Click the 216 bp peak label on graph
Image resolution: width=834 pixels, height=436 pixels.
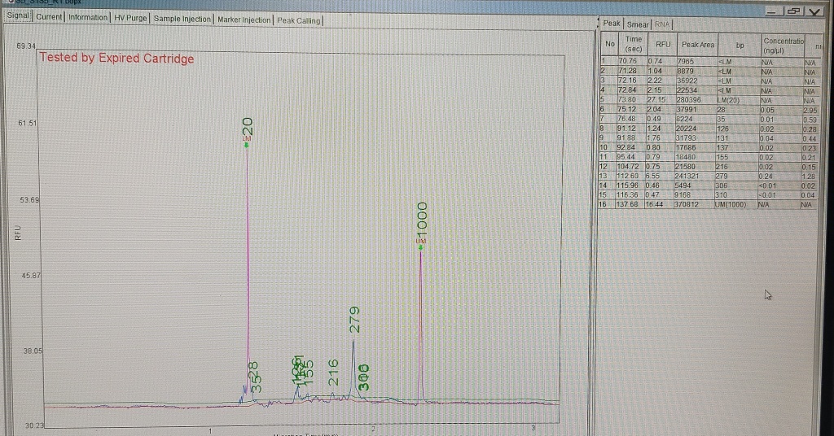[332, 372]
